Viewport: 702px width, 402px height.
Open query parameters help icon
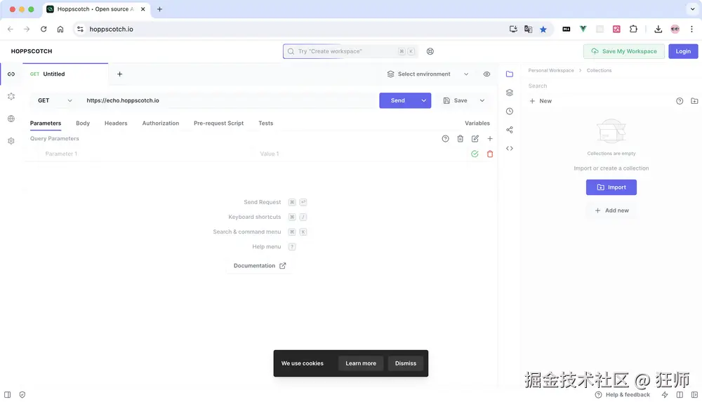(x=445, y=139)
